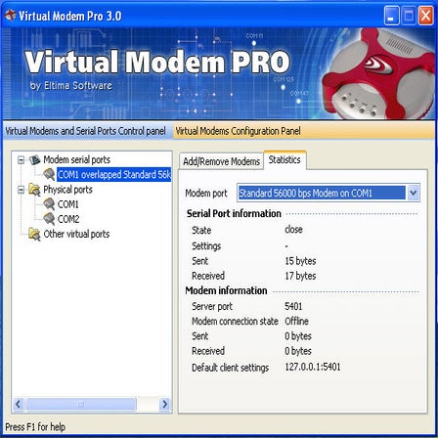Viewport: 438px width, 438px height.
Task: Click the Modem connection state label
Action: click(x=235, y=322)
